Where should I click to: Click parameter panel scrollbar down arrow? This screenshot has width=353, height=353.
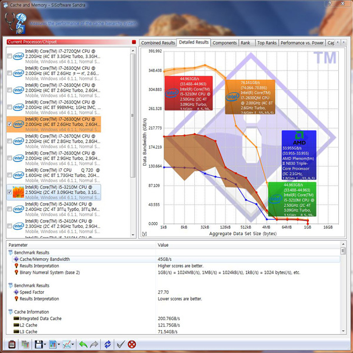343,331
